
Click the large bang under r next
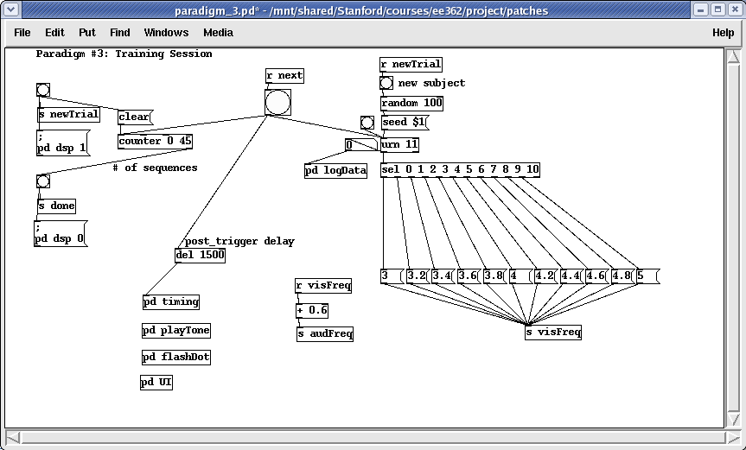tap(278, 102)
